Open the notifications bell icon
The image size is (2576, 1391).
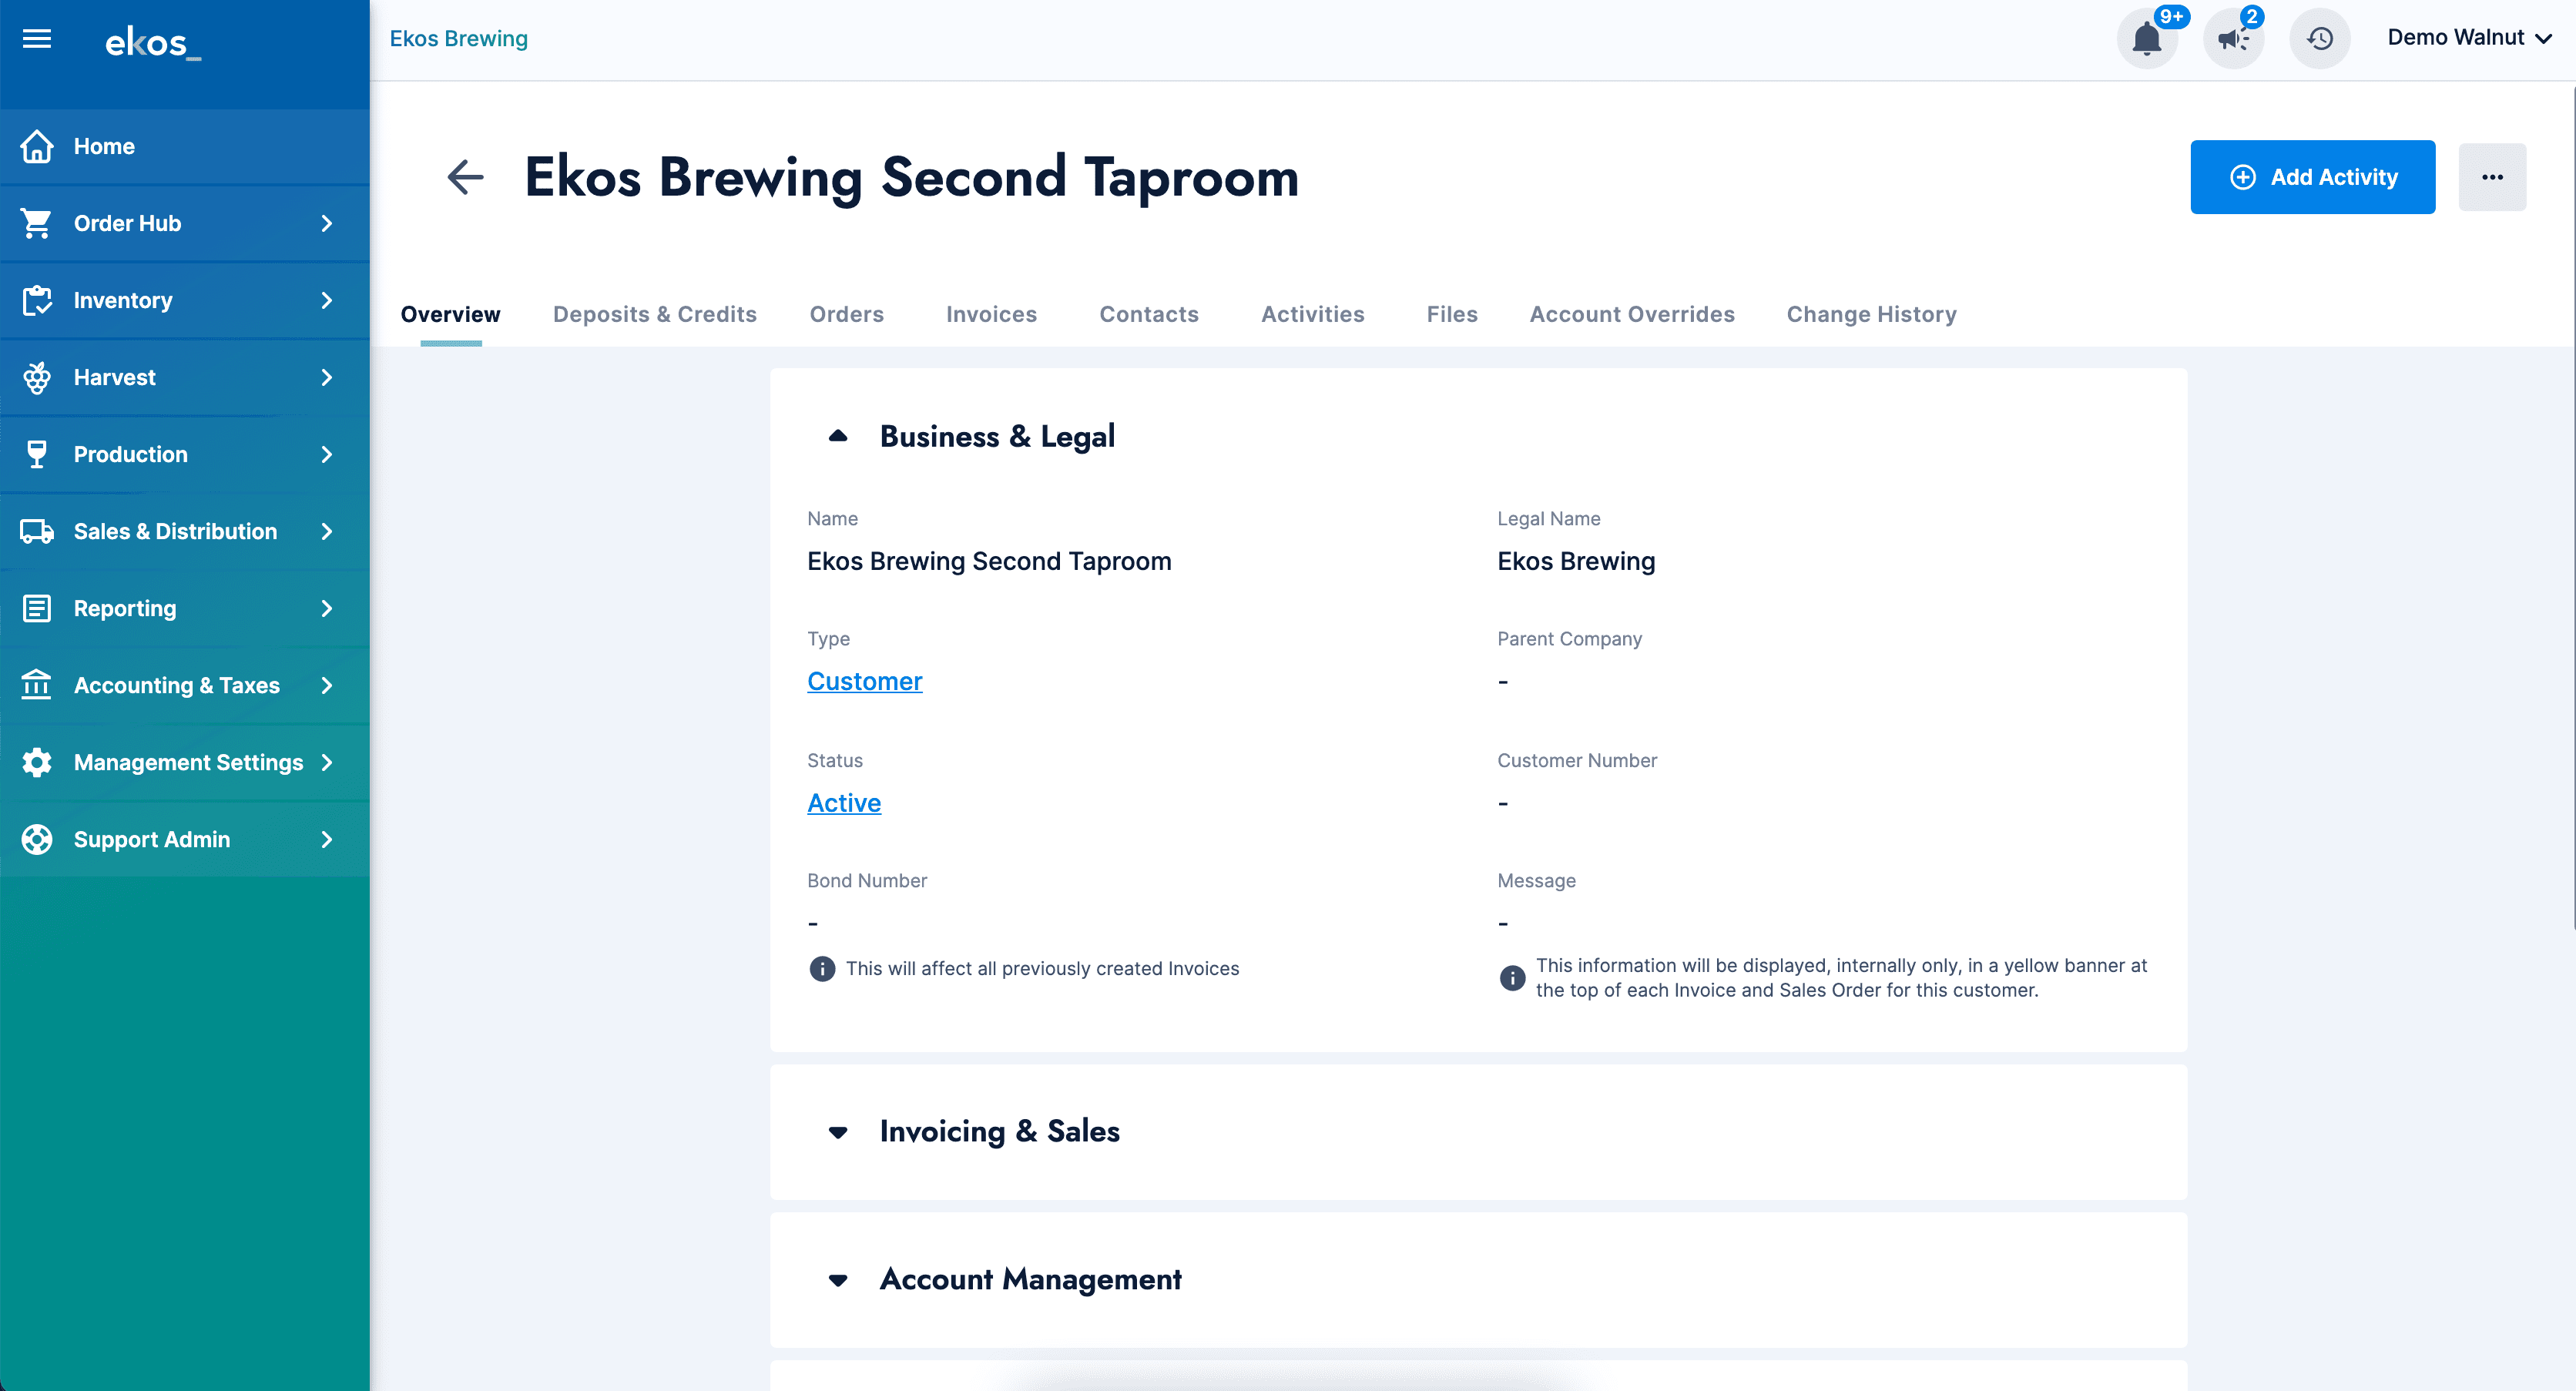click(x=2146, y=39)
